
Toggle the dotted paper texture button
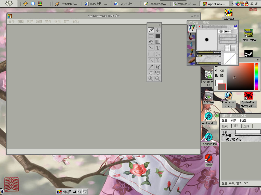227,48
